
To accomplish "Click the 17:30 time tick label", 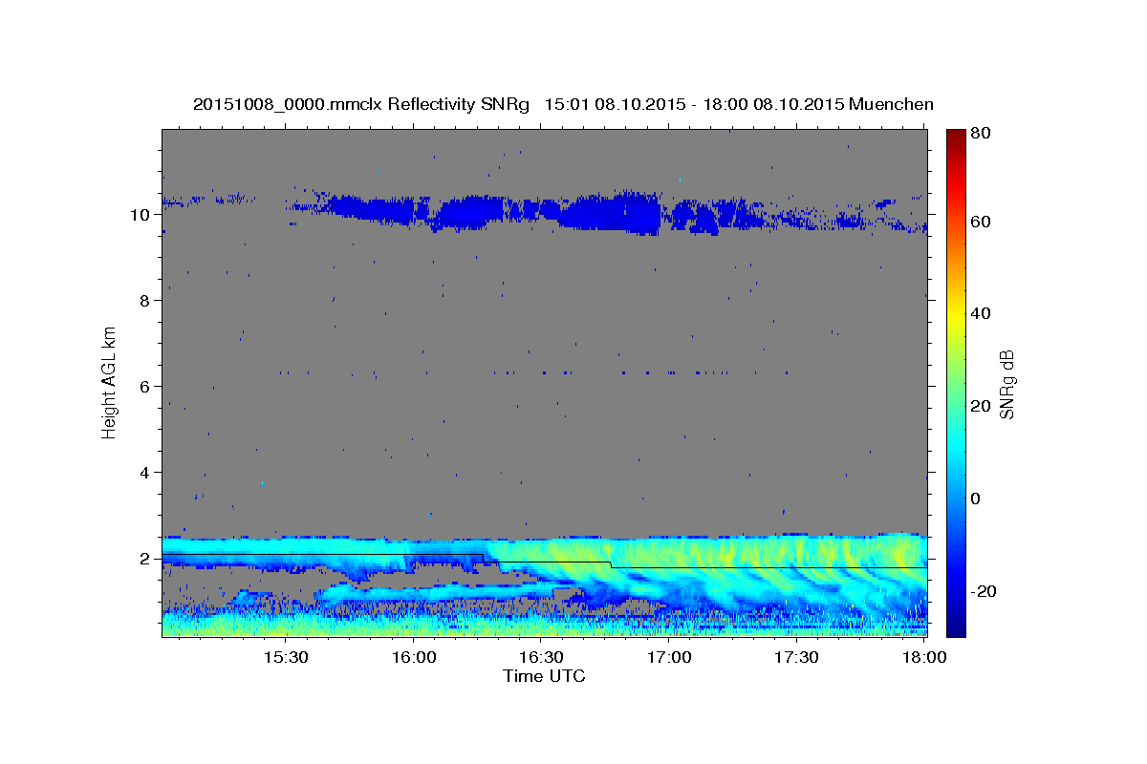I will point(795,658).
